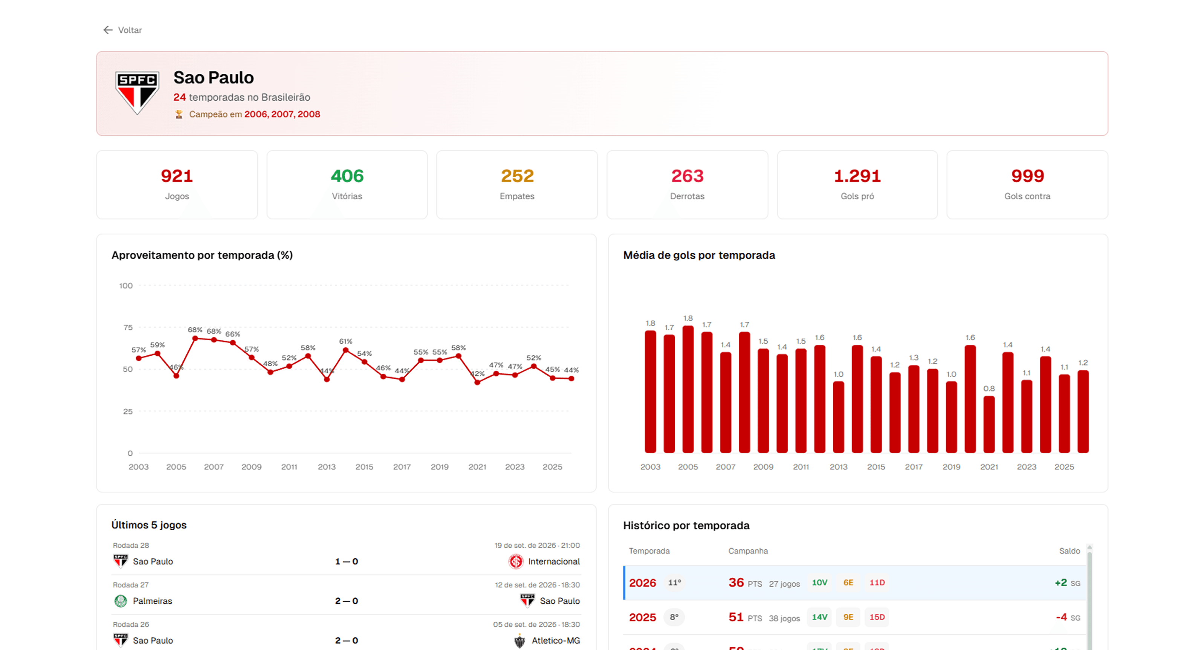Select the 2026 season year in the table
The height and width of the screenshot is (650, 1204).
(643, 583)
